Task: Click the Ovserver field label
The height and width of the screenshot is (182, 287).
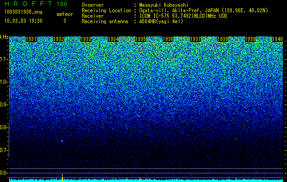Action: pos(93,5)
